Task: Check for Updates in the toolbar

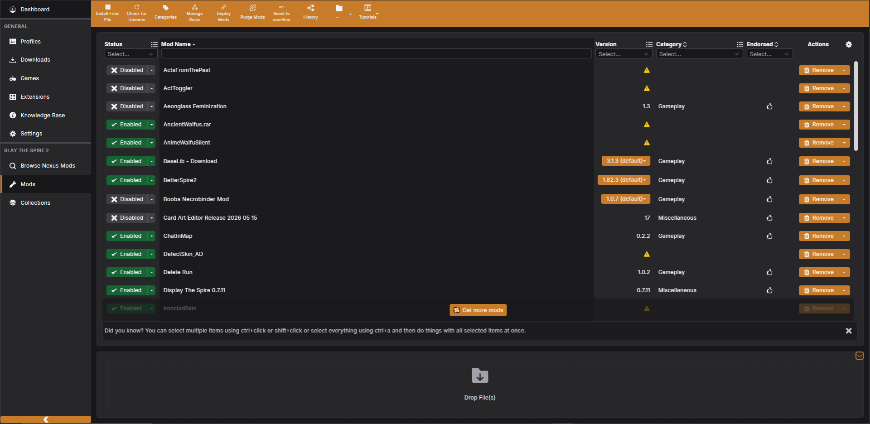Action: pyautogui.click(x=136, y=13)
